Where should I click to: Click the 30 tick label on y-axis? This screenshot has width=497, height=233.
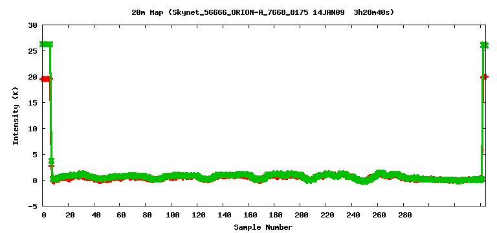coord(33,25)
